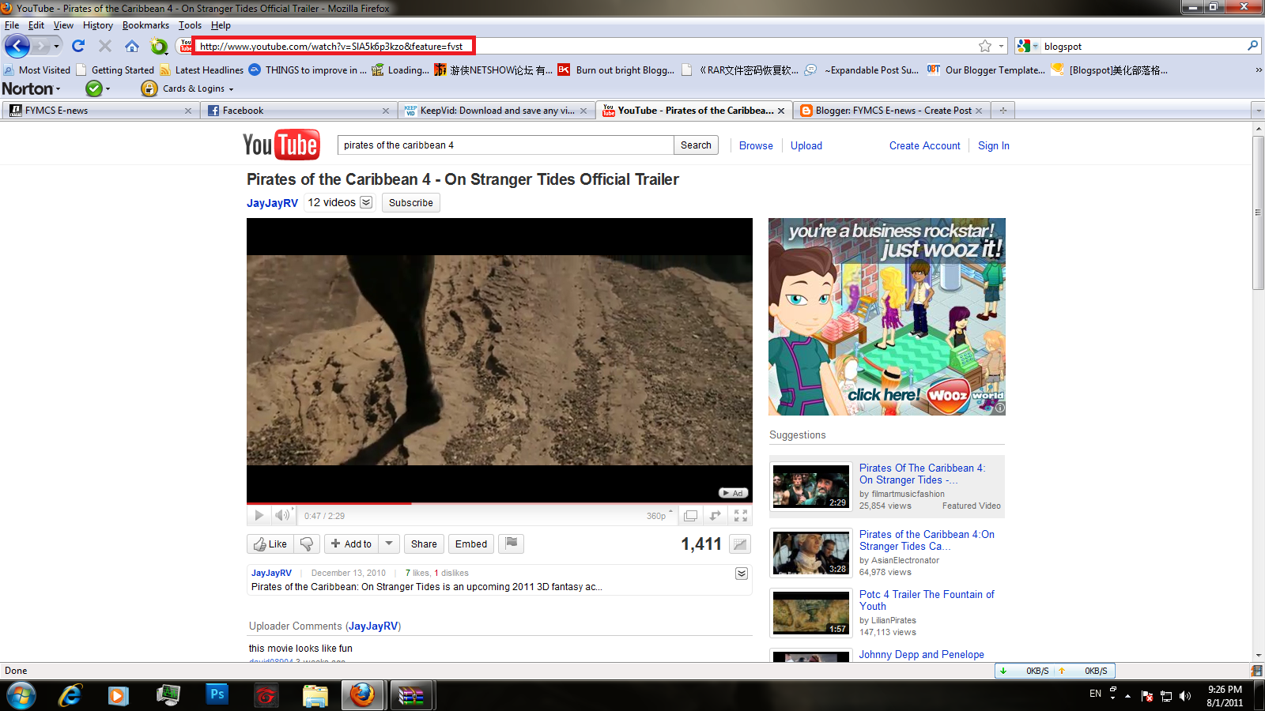
Task: Click the YouTube logo
Action: tap(281, 145)
